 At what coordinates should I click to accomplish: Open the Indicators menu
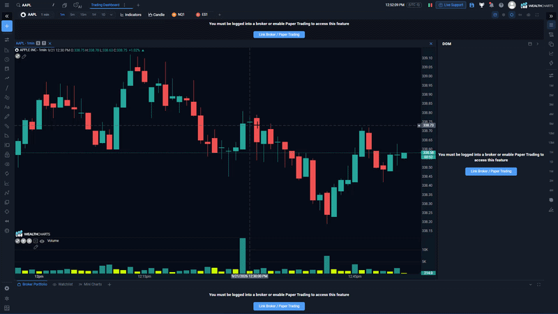point(130,15)
